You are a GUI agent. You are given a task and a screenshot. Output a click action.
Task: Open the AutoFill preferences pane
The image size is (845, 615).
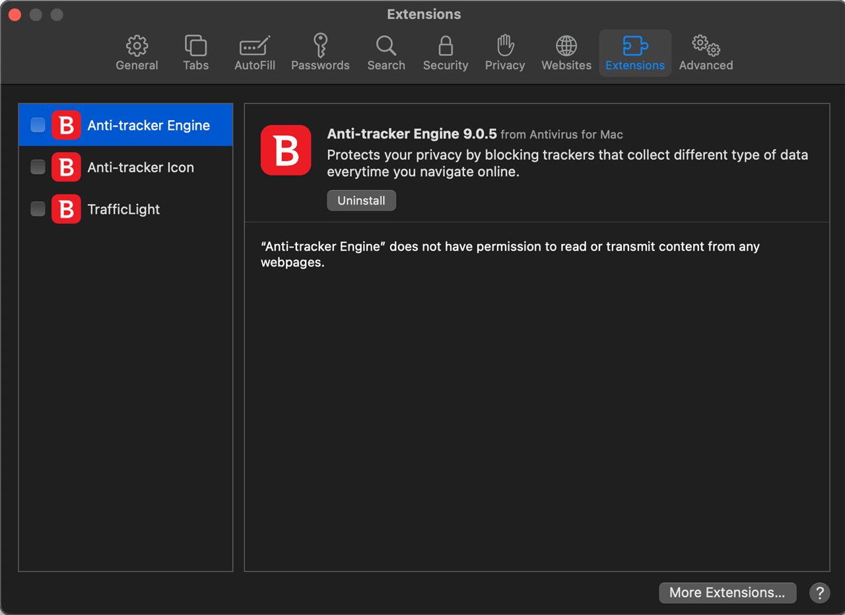[254, 53]
